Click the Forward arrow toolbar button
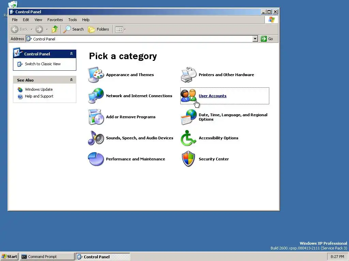349x261 pixels. tap(39, 29)
